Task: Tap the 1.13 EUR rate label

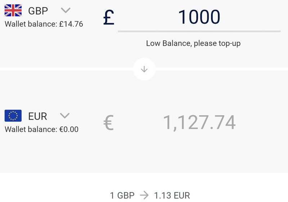Action: click(x=172, y=196)
